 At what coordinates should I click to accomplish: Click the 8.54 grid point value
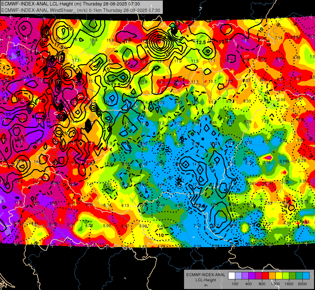(x=251, y=204)
